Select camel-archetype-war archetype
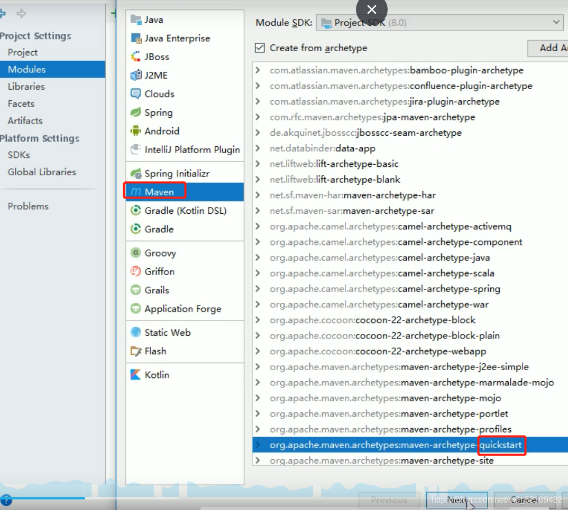 click(410, 305)
